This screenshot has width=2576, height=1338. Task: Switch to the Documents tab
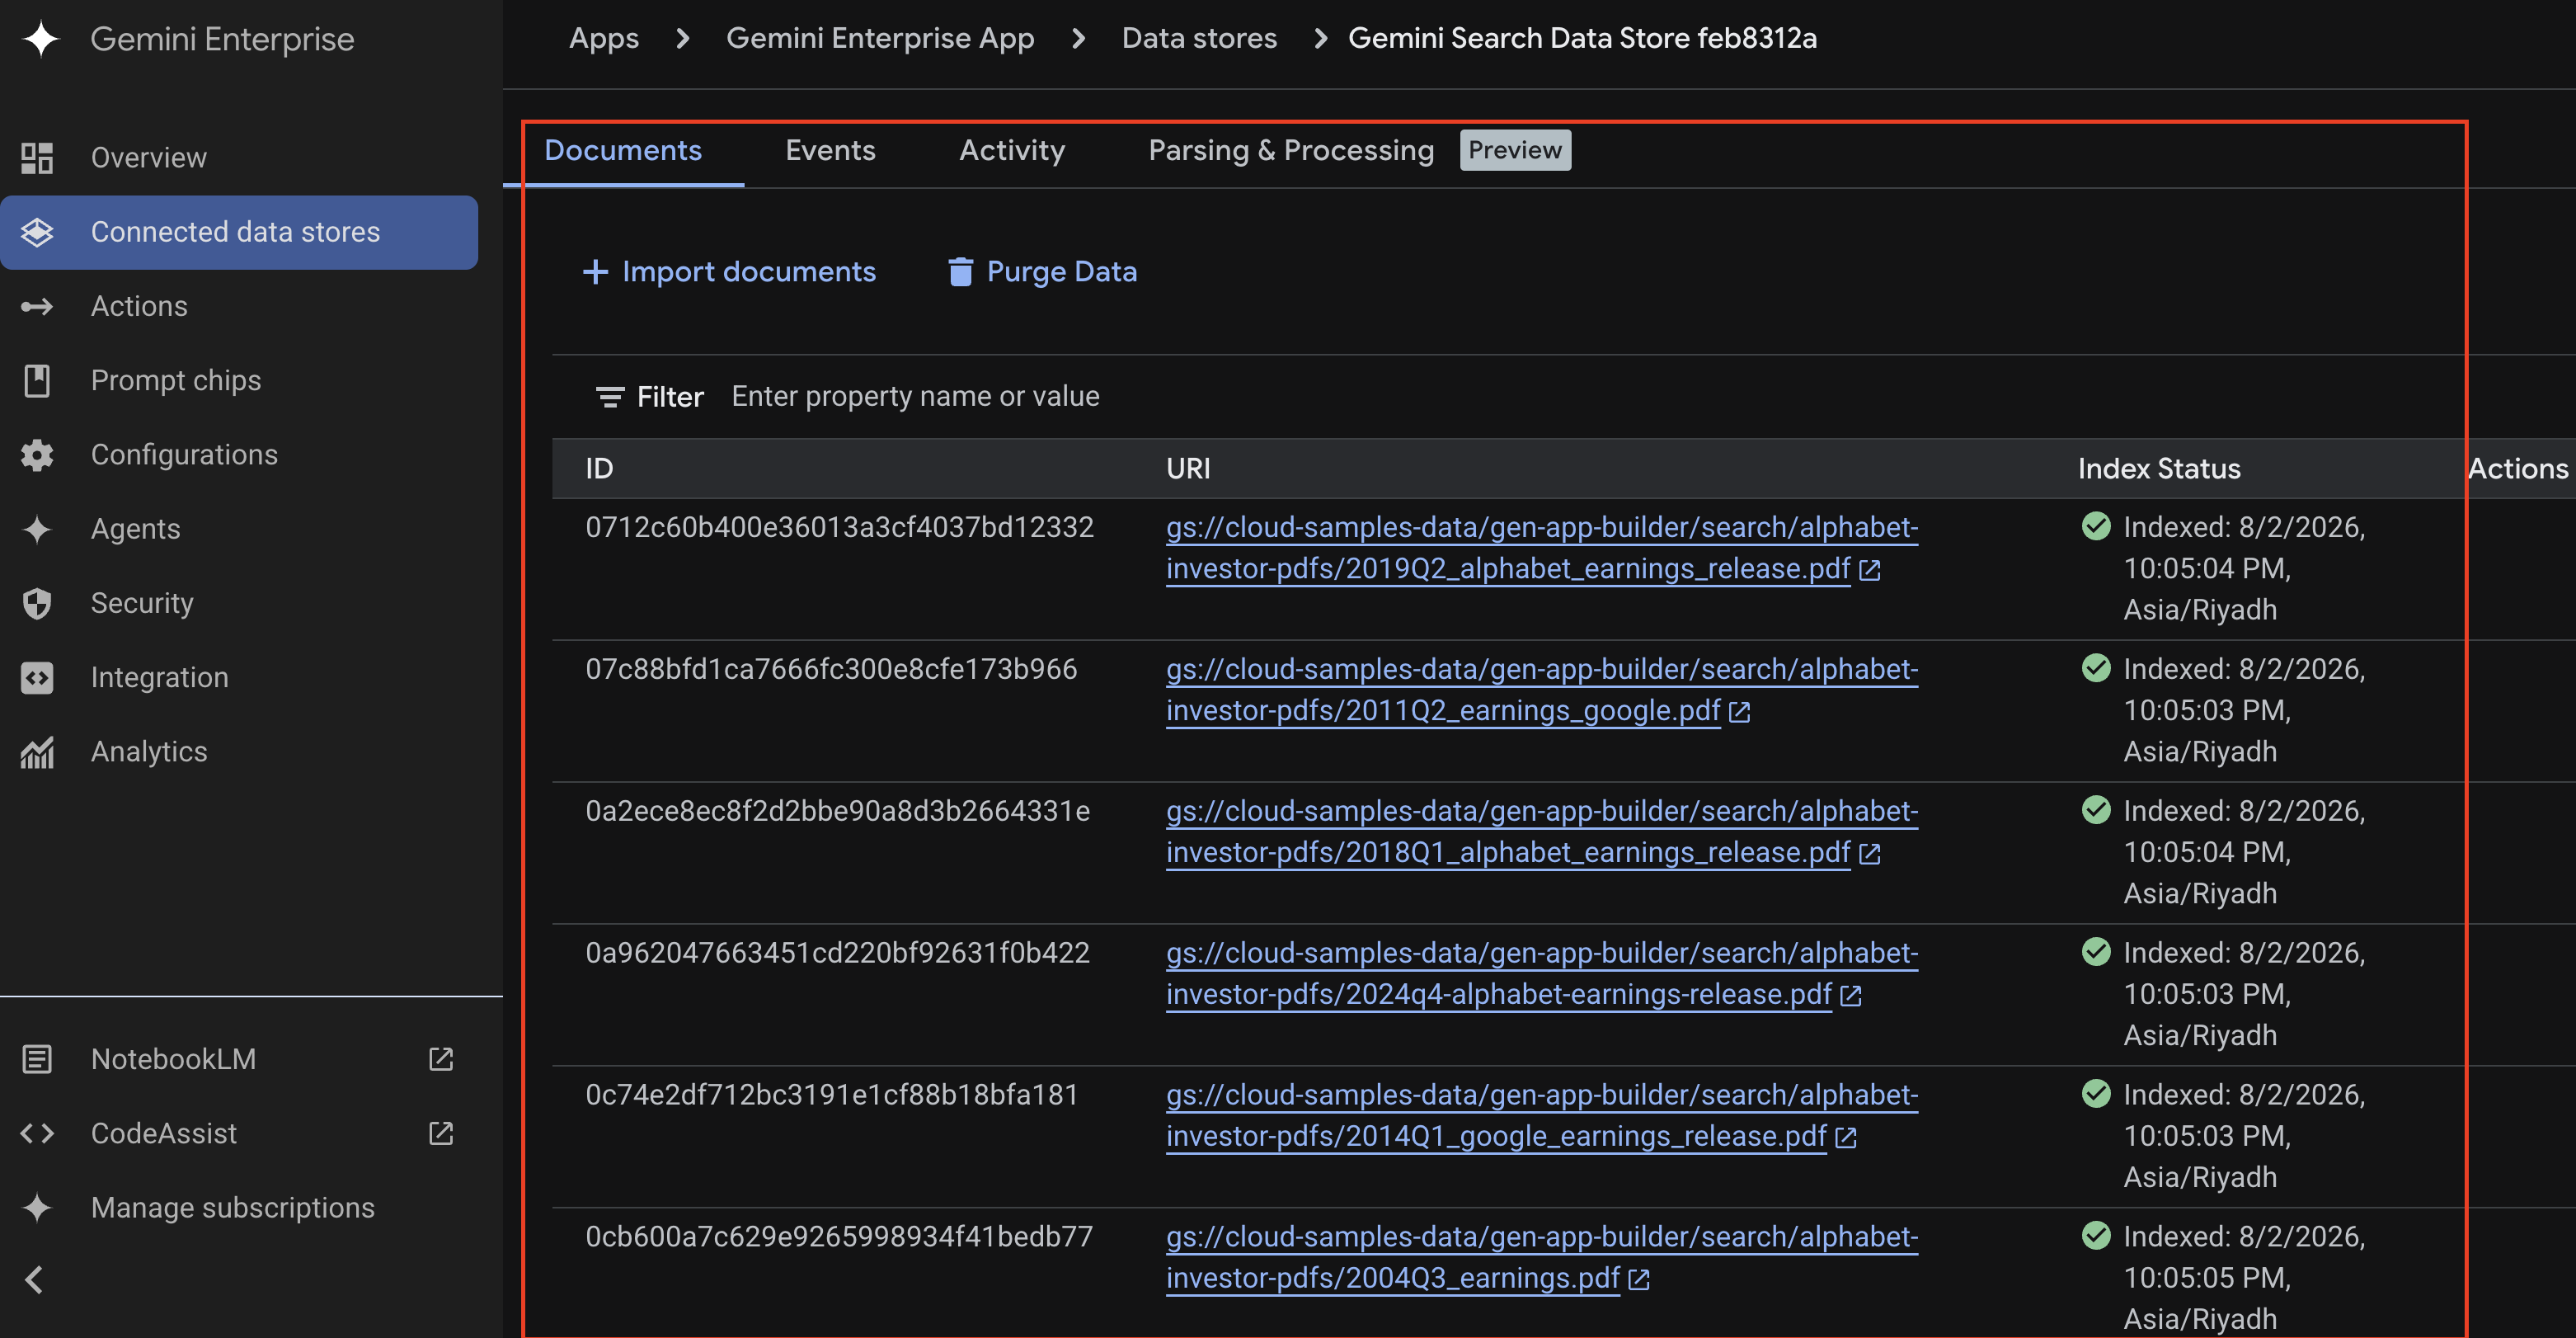click(623, 150)
